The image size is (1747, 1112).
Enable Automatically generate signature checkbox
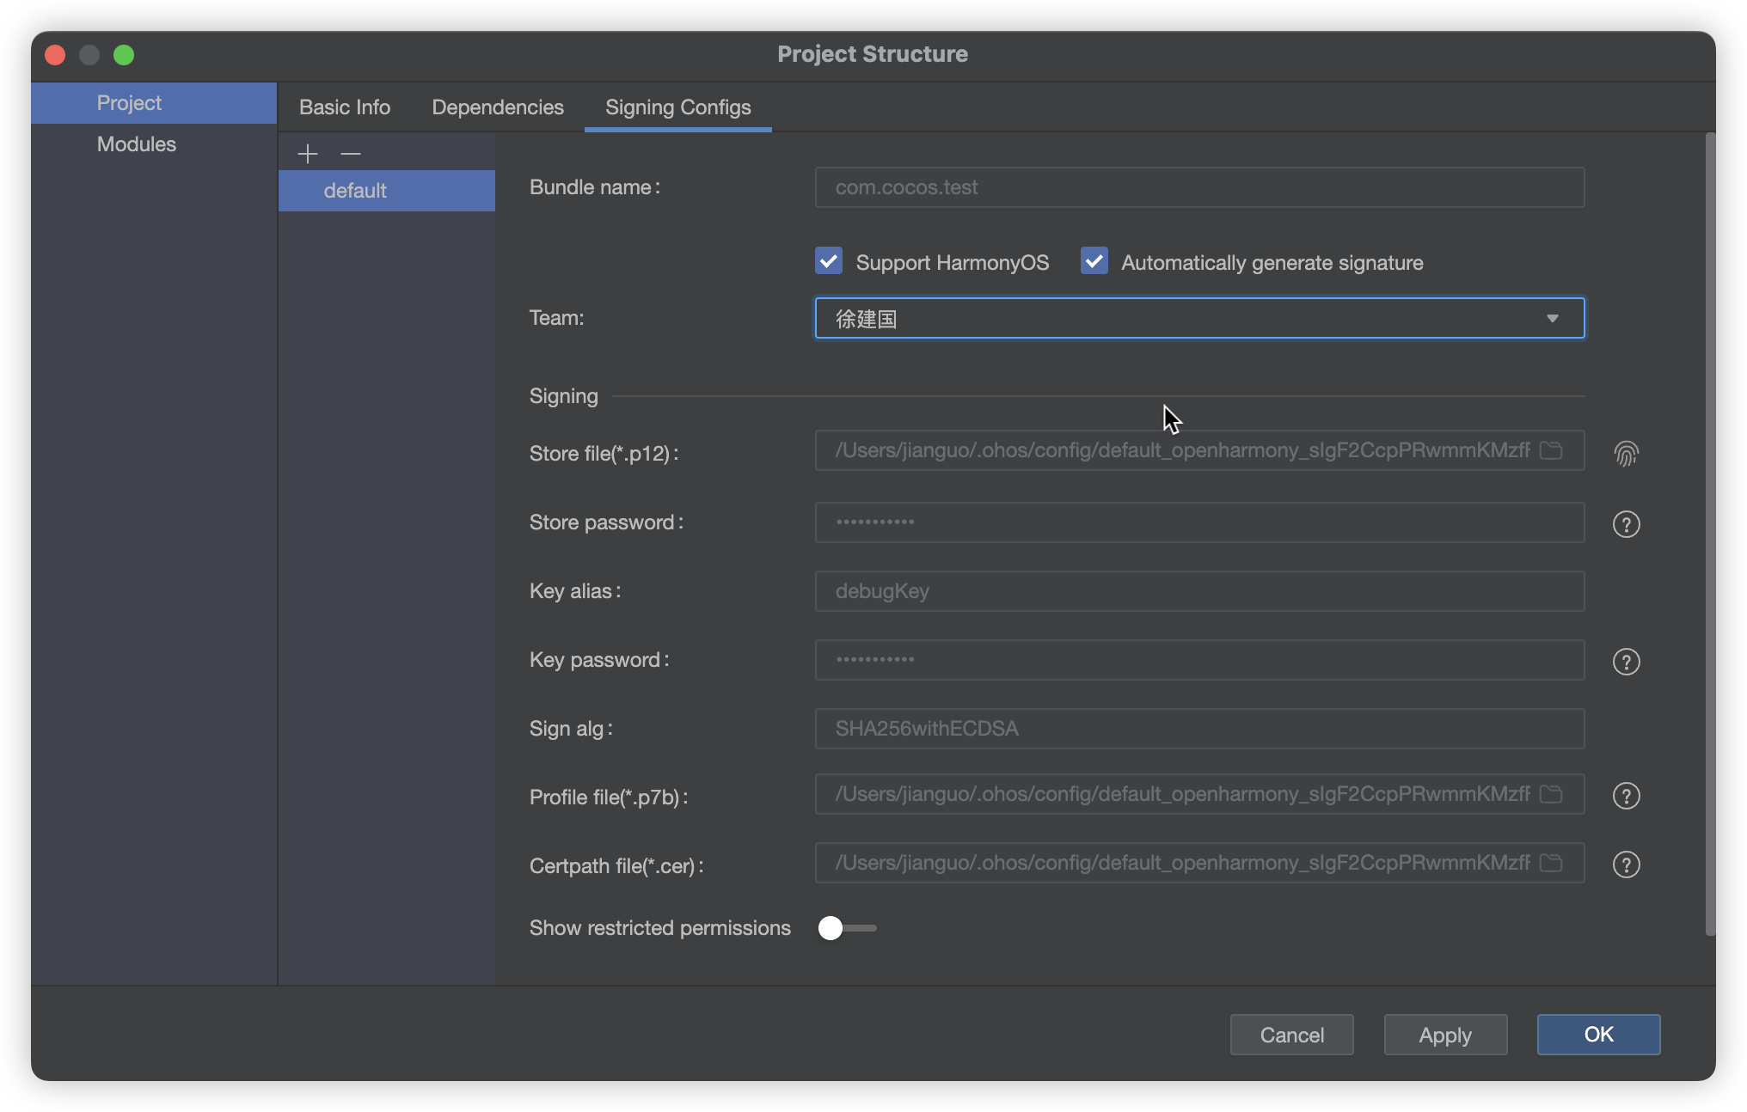tap(1091, 262)
